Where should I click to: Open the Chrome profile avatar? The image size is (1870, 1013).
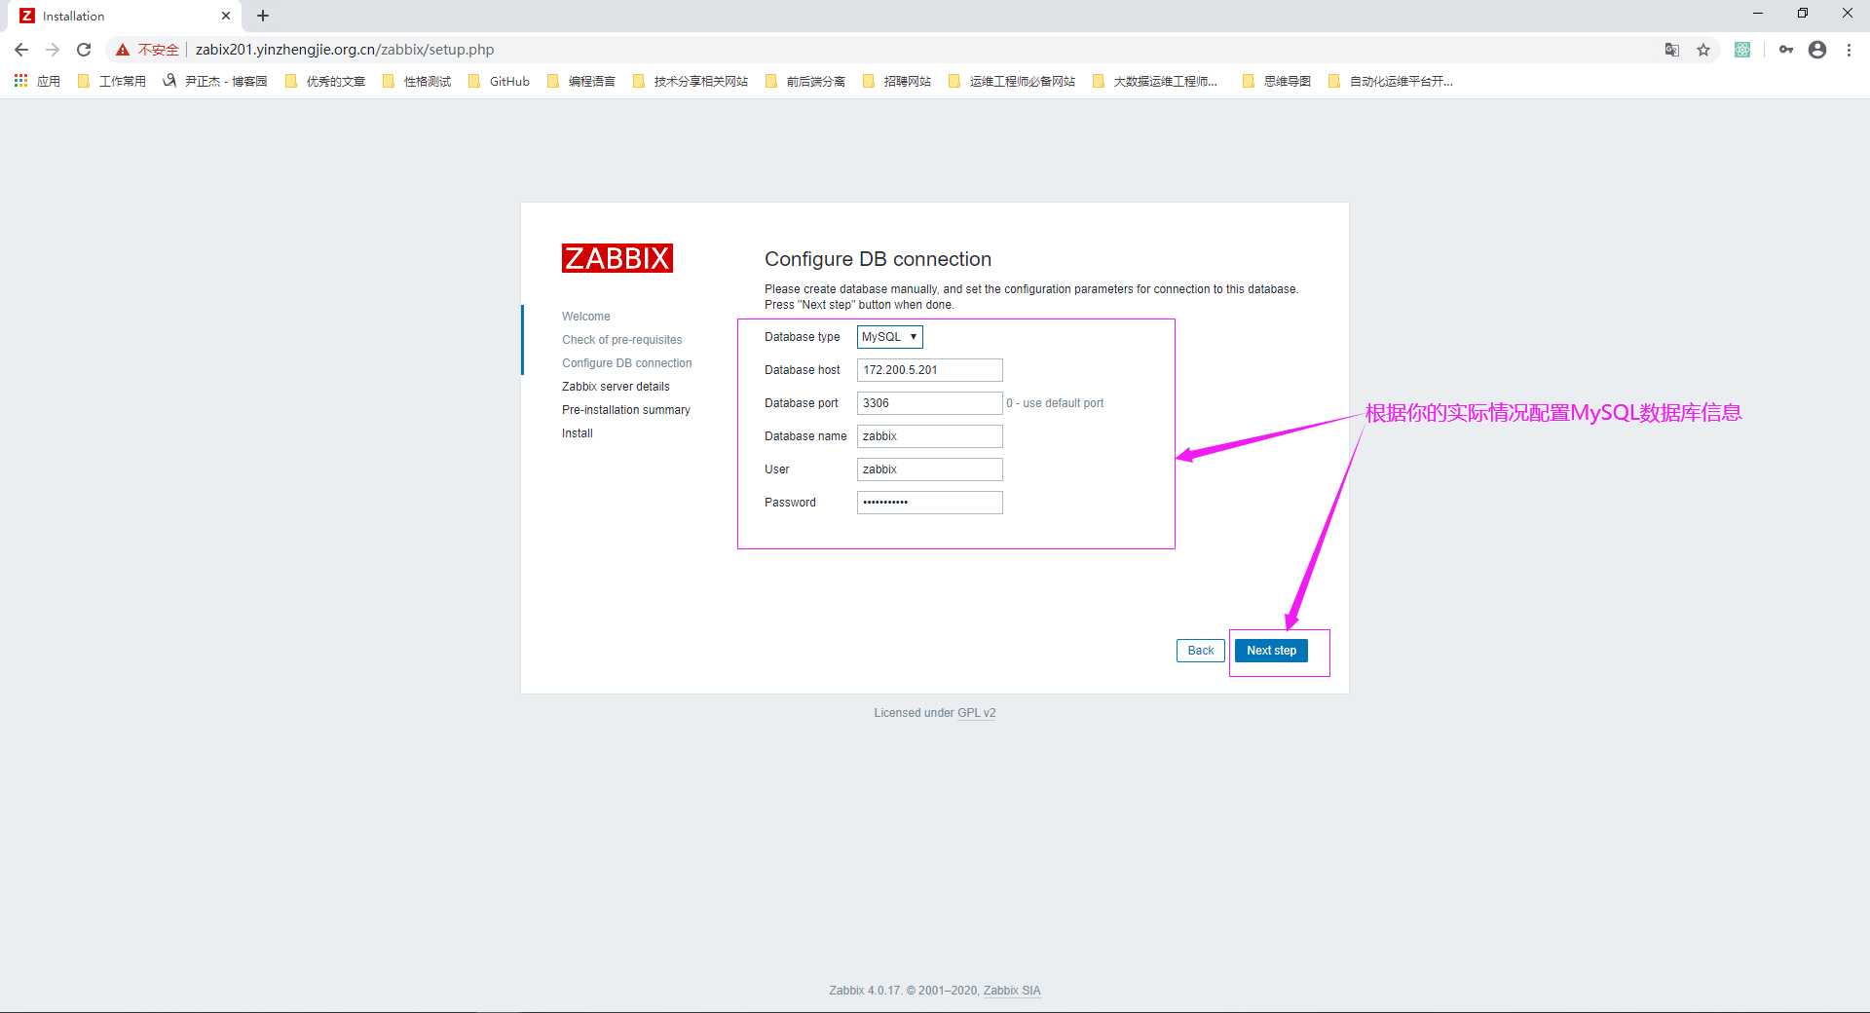(1817, 50)
